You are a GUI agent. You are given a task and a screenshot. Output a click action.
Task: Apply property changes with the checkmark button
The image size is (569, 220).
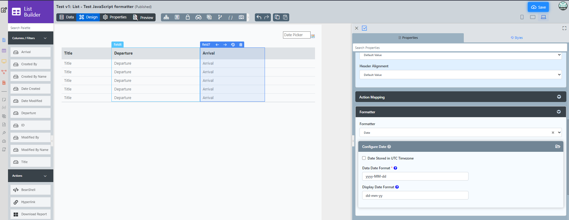(365, 28)
